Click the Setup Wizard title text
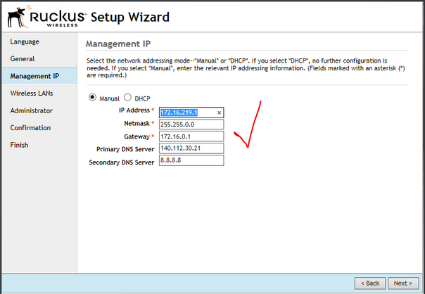Image resolution: width=425 pixels, height=294 pixels. [130, 17]
